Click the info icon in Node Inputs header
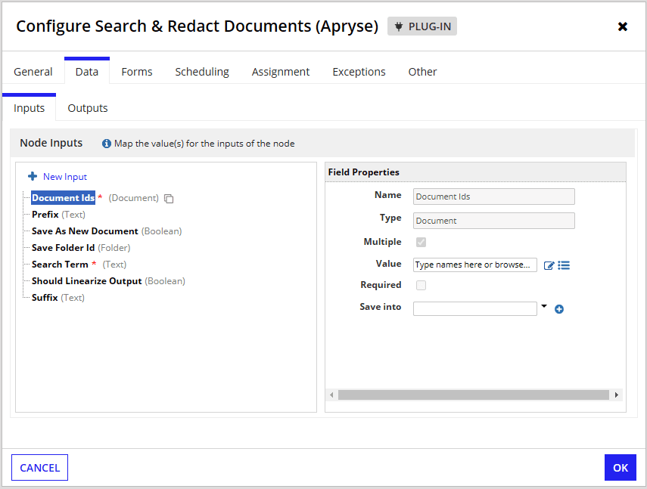The height and width of the screenshot is (489, 647). coord(107,144)
